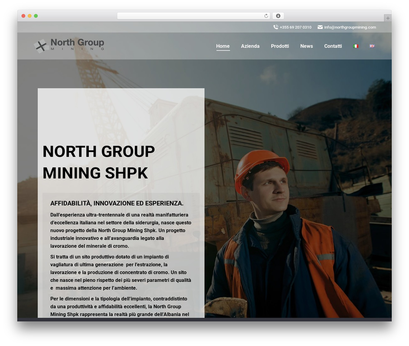Open the Prodotti menu page
This screenshot has width=409, height=346.
(x=280, y=46)
